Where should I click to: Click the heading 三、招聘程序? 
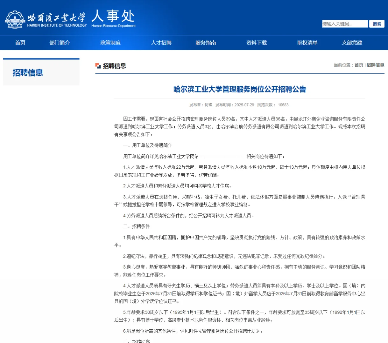click(x=137, y=341)
